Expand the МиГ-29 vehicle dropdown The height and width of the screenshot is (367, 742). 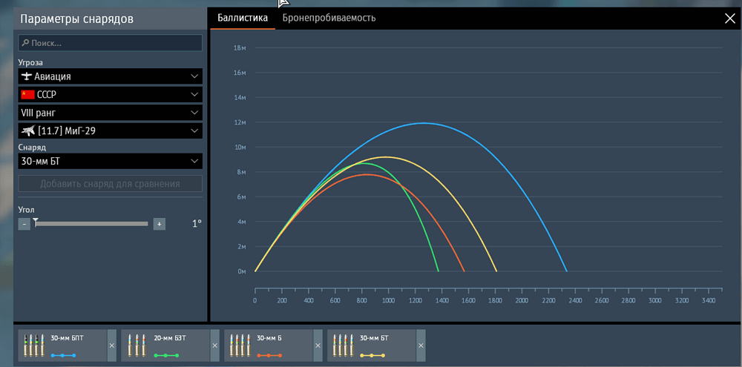tap(110, 131)
